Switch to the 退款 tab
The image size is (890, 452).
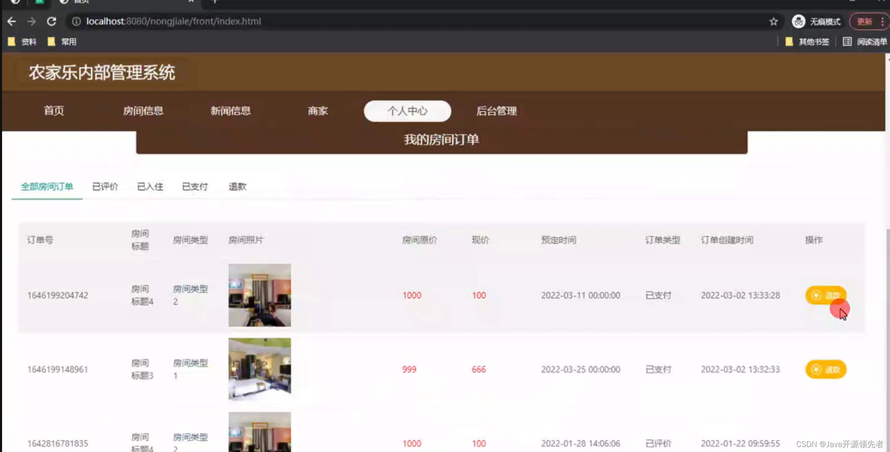click(x=237, y=187)
